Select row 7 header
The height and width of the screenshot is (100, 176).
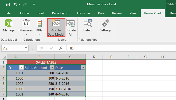3,94
